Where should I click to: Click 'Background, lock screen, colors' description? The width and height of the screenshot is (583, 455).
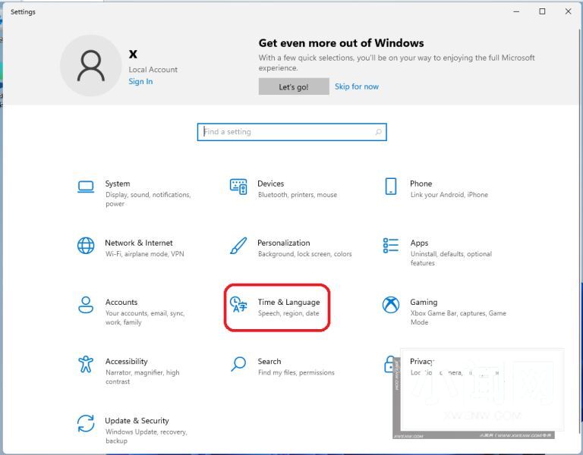point(305,254)
